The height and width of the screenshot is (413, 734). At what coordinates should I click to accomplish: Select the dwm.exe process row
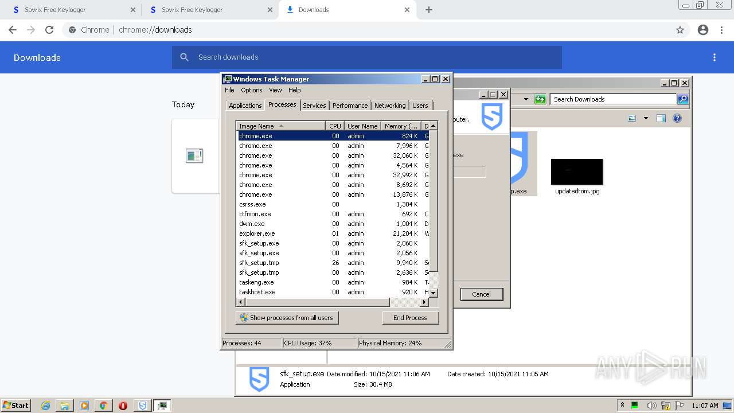point(333,224)
